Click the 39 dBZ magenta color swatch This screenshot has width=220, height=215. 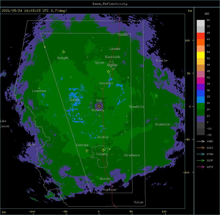click(x=201, y=80)
